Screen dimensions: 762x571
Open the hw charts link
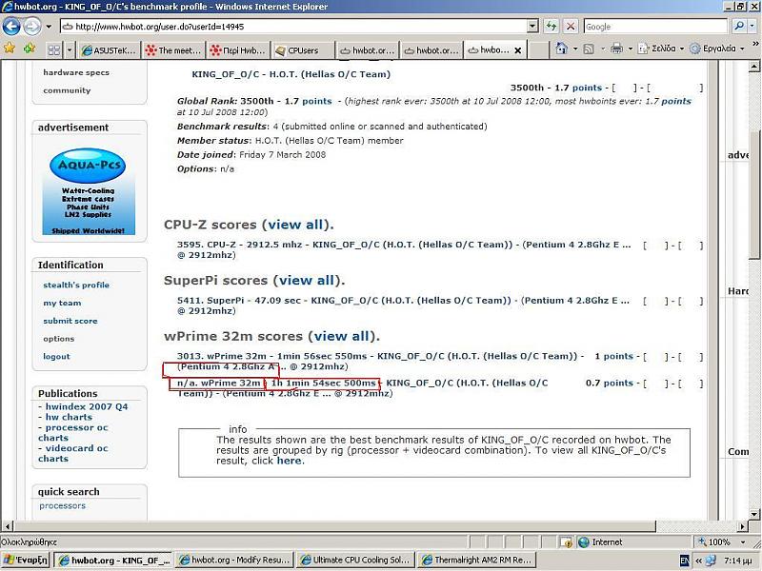click(x=69, y=417)
